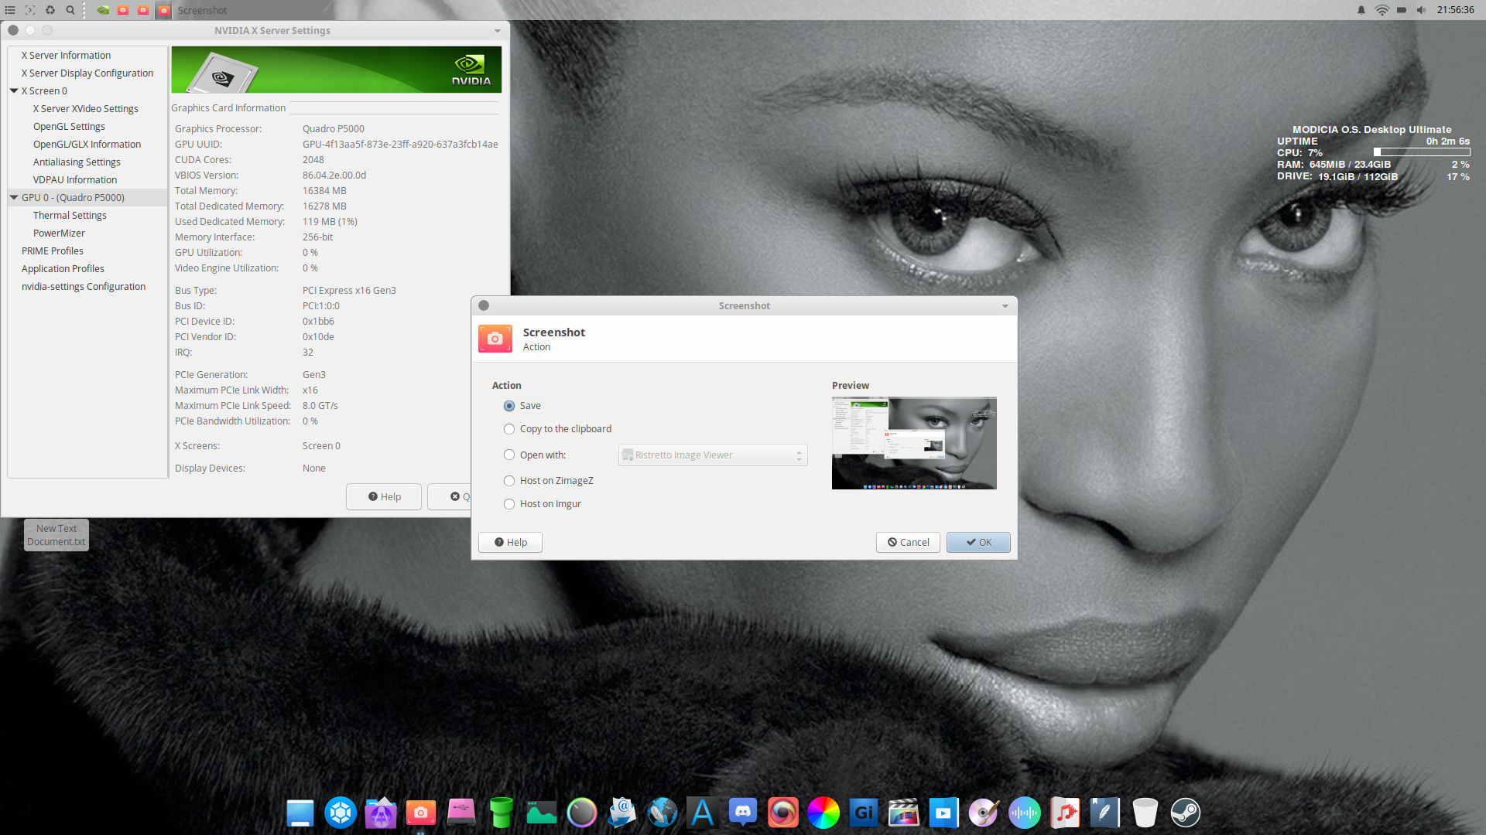Open the Ristretto Image Viewer combo box
1486x835 pixels.
point(713,455)
